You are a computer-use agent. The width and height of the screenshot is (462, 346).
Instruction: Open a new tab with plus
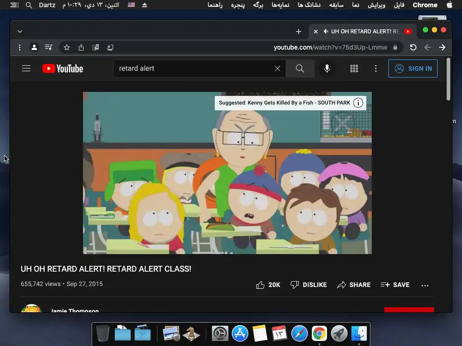tap(299, 32)
